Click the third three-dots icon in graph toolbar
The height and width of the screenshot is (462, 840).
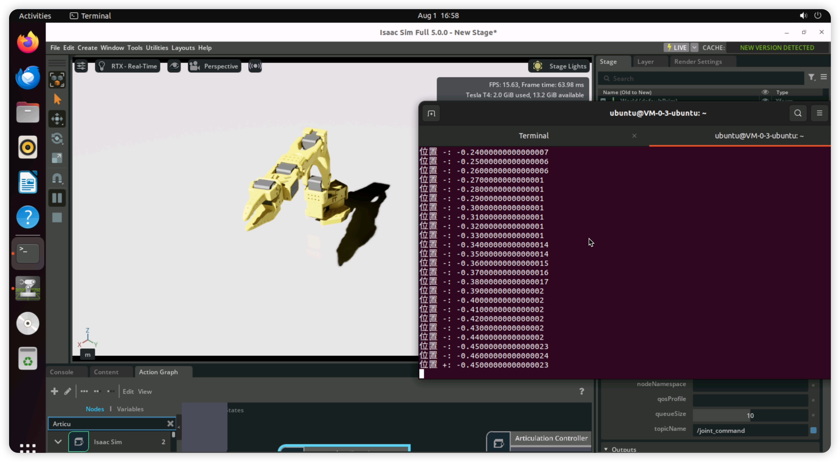pos(111,391)
